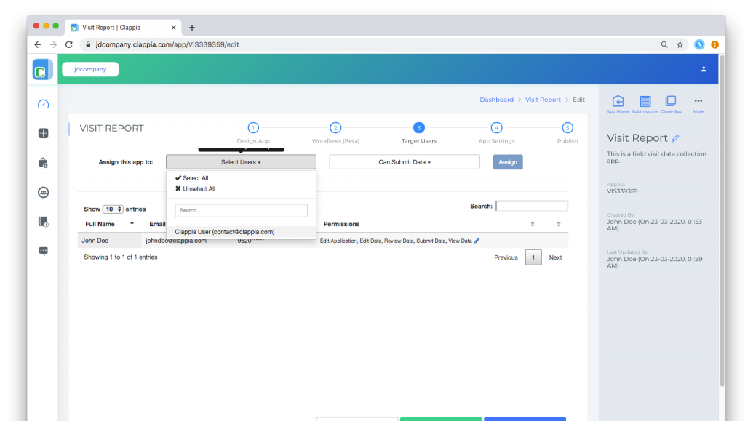Reload the page with browser refresh icon

(x=69, y=44)
